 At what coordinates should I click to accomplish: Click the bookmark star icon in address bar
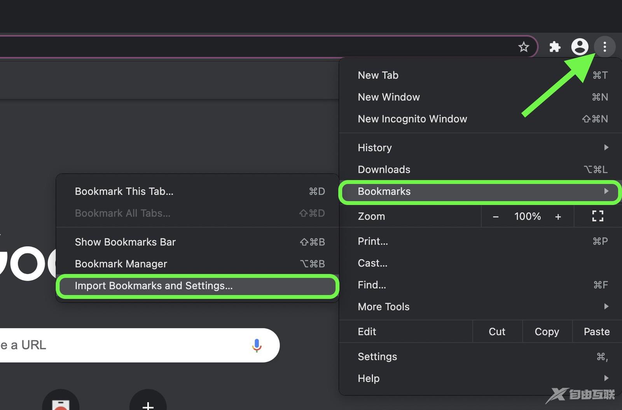coord(524,47)
